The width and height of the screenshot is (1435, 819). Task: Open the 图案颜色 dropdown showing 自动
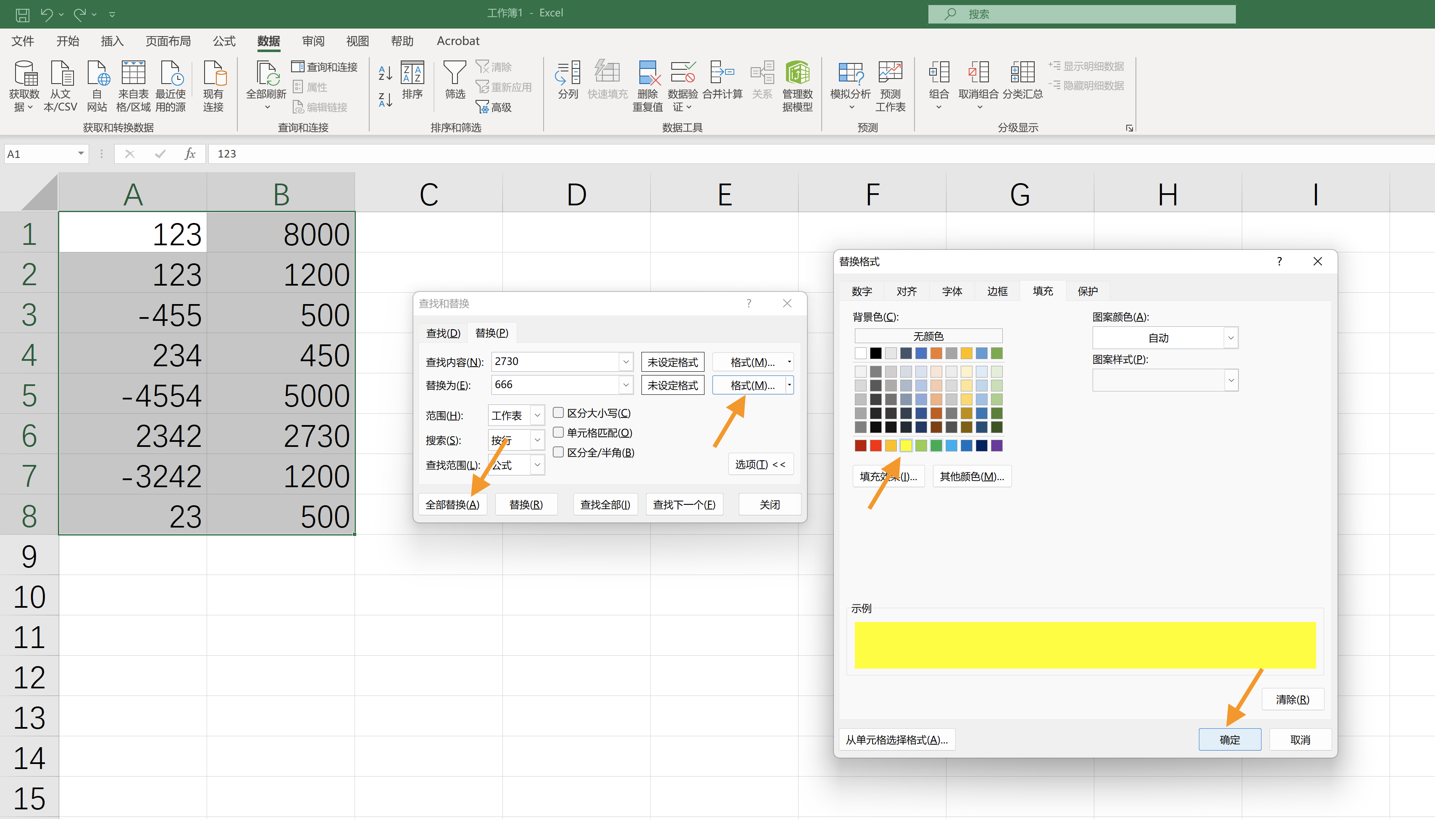click(1230, 338)
